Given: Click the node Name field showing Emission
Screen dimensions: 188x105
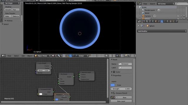Looking at the screenshot, I should 125,64.
